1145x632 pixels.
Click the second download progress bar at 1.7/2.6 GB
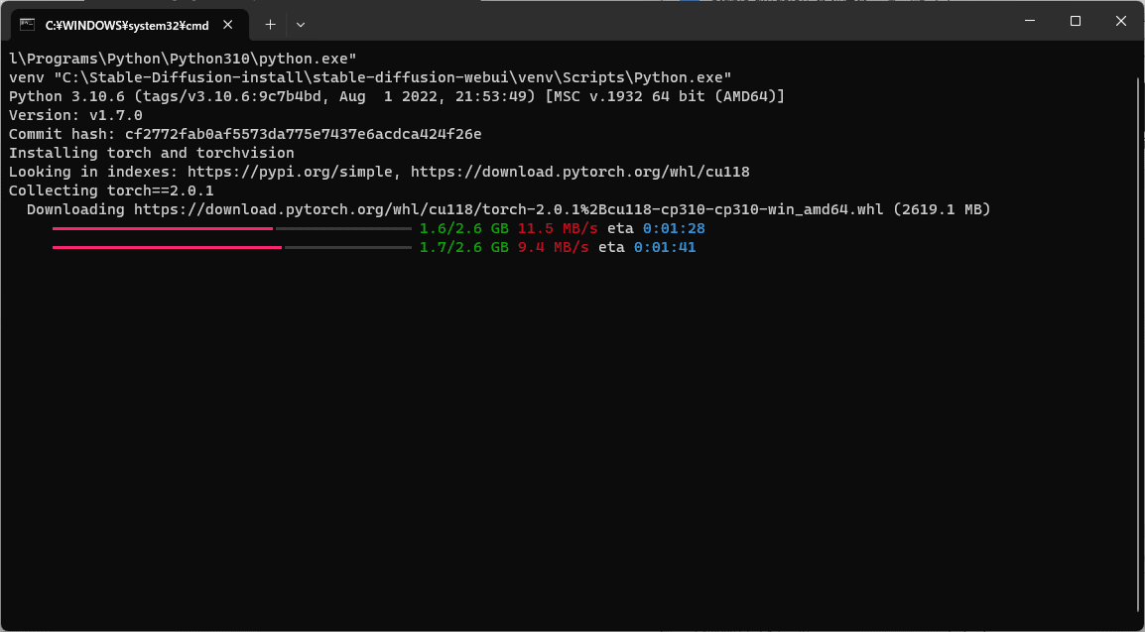pos(232,247)
